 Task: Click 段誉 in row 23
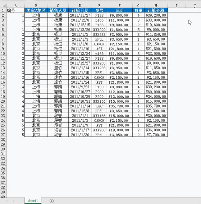pos(58,116)
